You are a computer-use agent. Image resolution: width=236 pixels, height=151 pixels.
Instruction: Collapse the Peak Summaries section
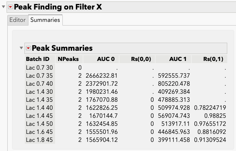(21, 48)
